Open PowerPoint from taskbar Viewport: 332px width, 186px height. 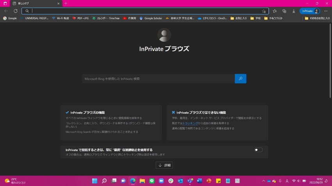pos(209,181)
